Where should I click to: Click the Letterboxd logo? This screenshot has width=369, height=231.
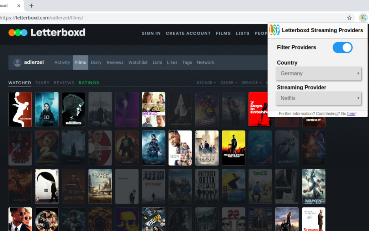click(47, 33)
